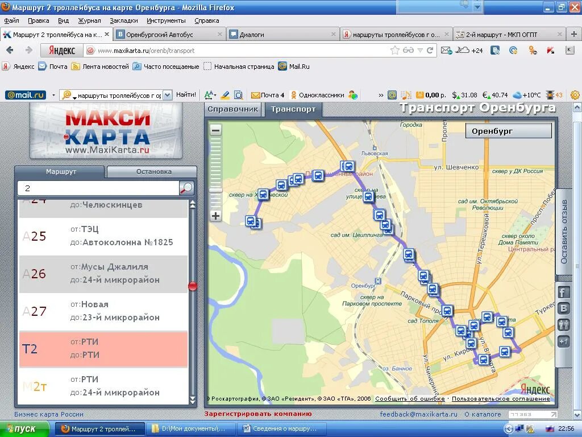The height and width of the screenshot is (437, 582).
Task: Click the route list scroll down arrow
Action: pos(192,400)
